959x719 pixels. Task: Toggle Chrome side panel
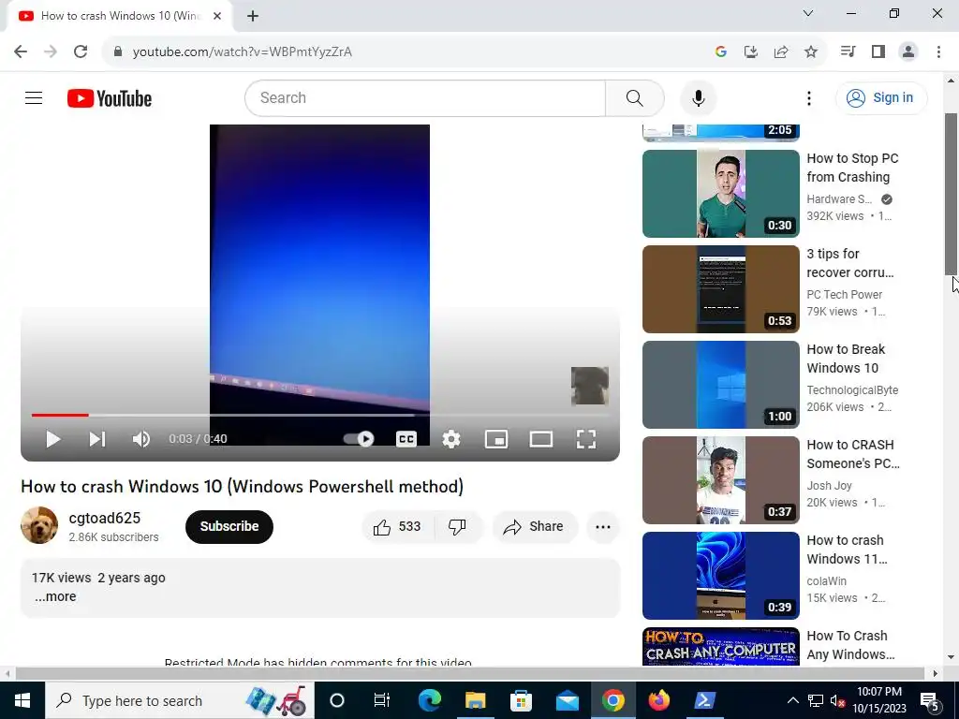878,51
